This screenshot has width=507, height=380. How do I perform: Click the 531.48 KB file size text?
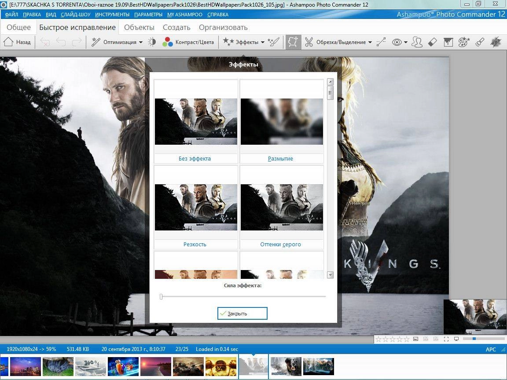(78, 349)
